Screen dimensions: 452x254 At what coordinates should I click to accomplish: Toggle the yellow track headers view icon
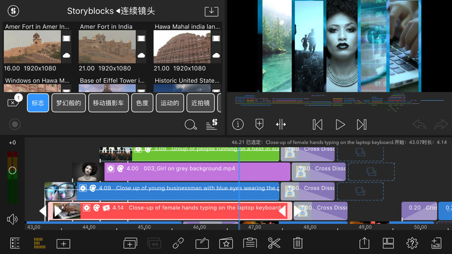coord(39,243)
